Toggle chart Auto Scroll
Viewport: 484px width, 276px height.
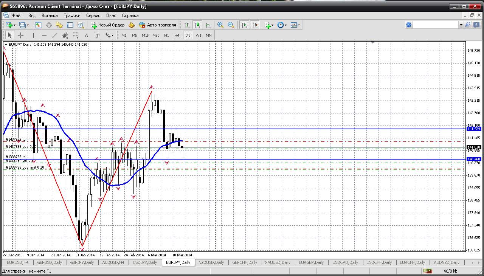coord(244,25)
